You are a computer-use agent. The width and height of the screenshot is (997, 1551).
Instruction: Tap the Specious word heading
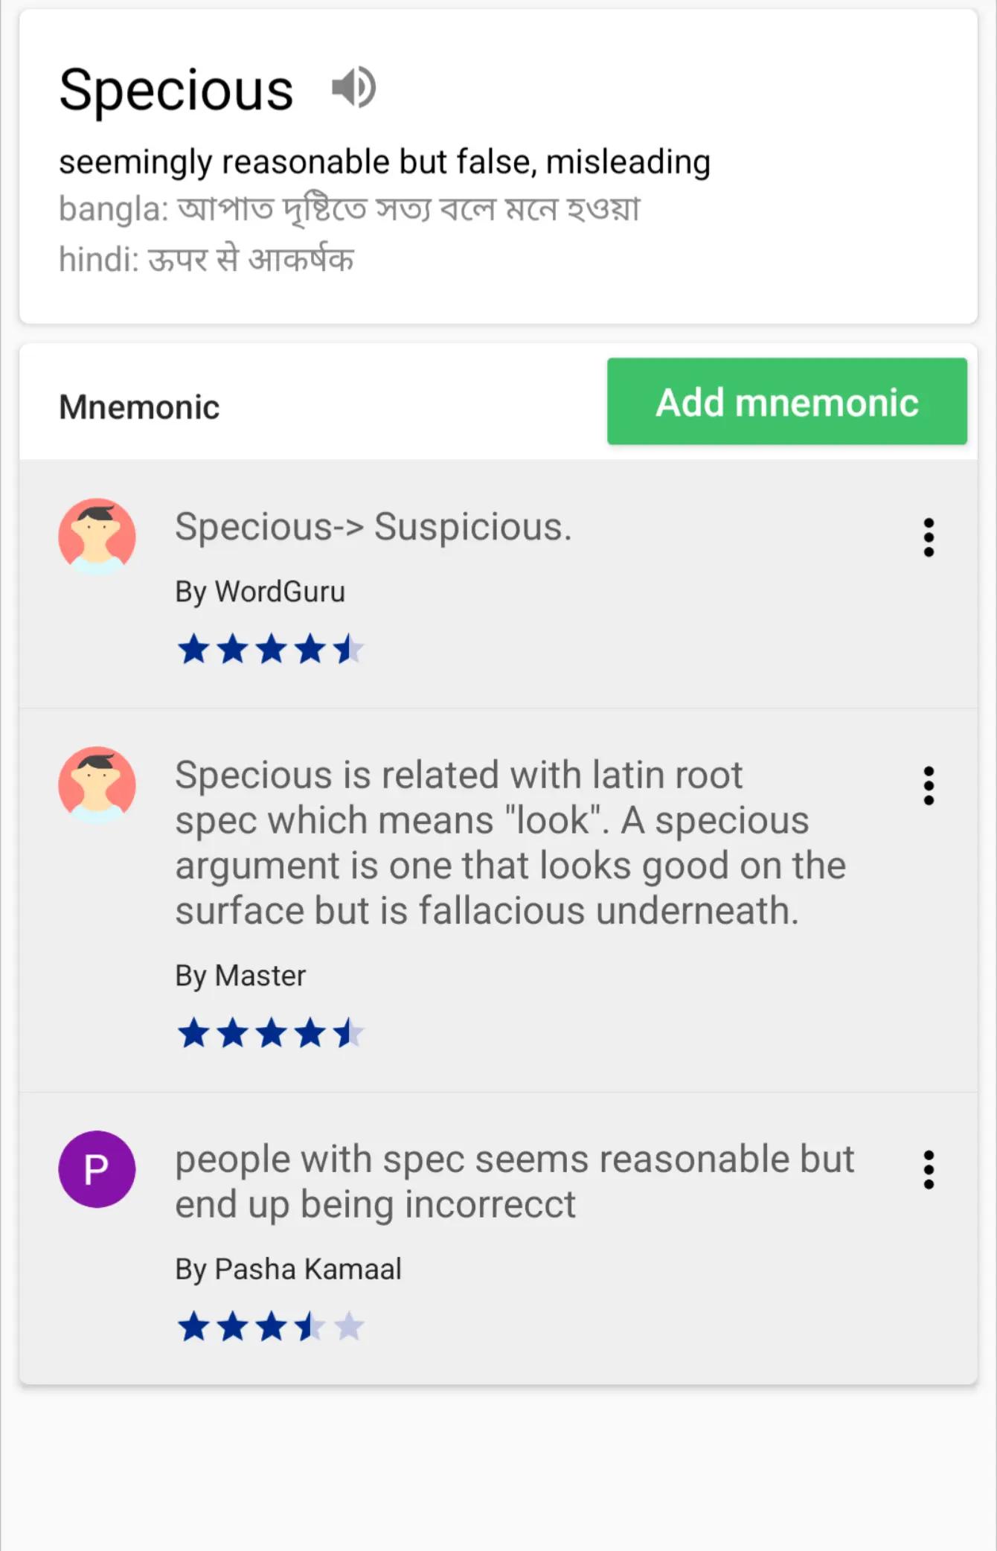point(176,91)
